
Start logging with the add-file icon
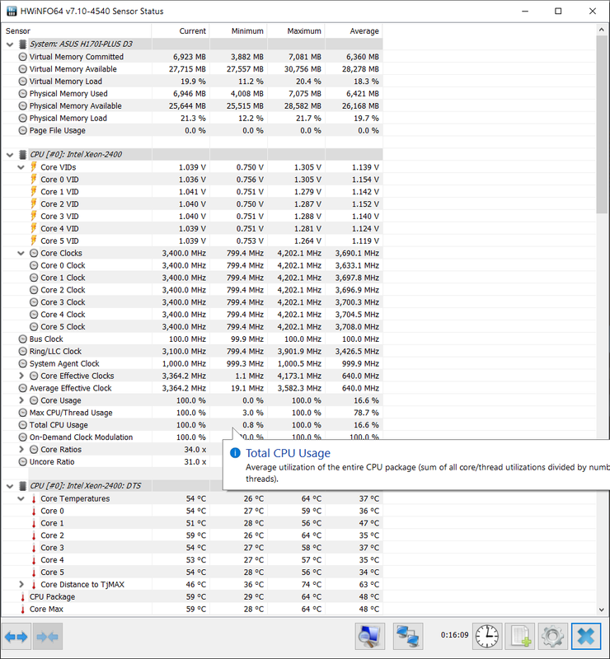520,636
